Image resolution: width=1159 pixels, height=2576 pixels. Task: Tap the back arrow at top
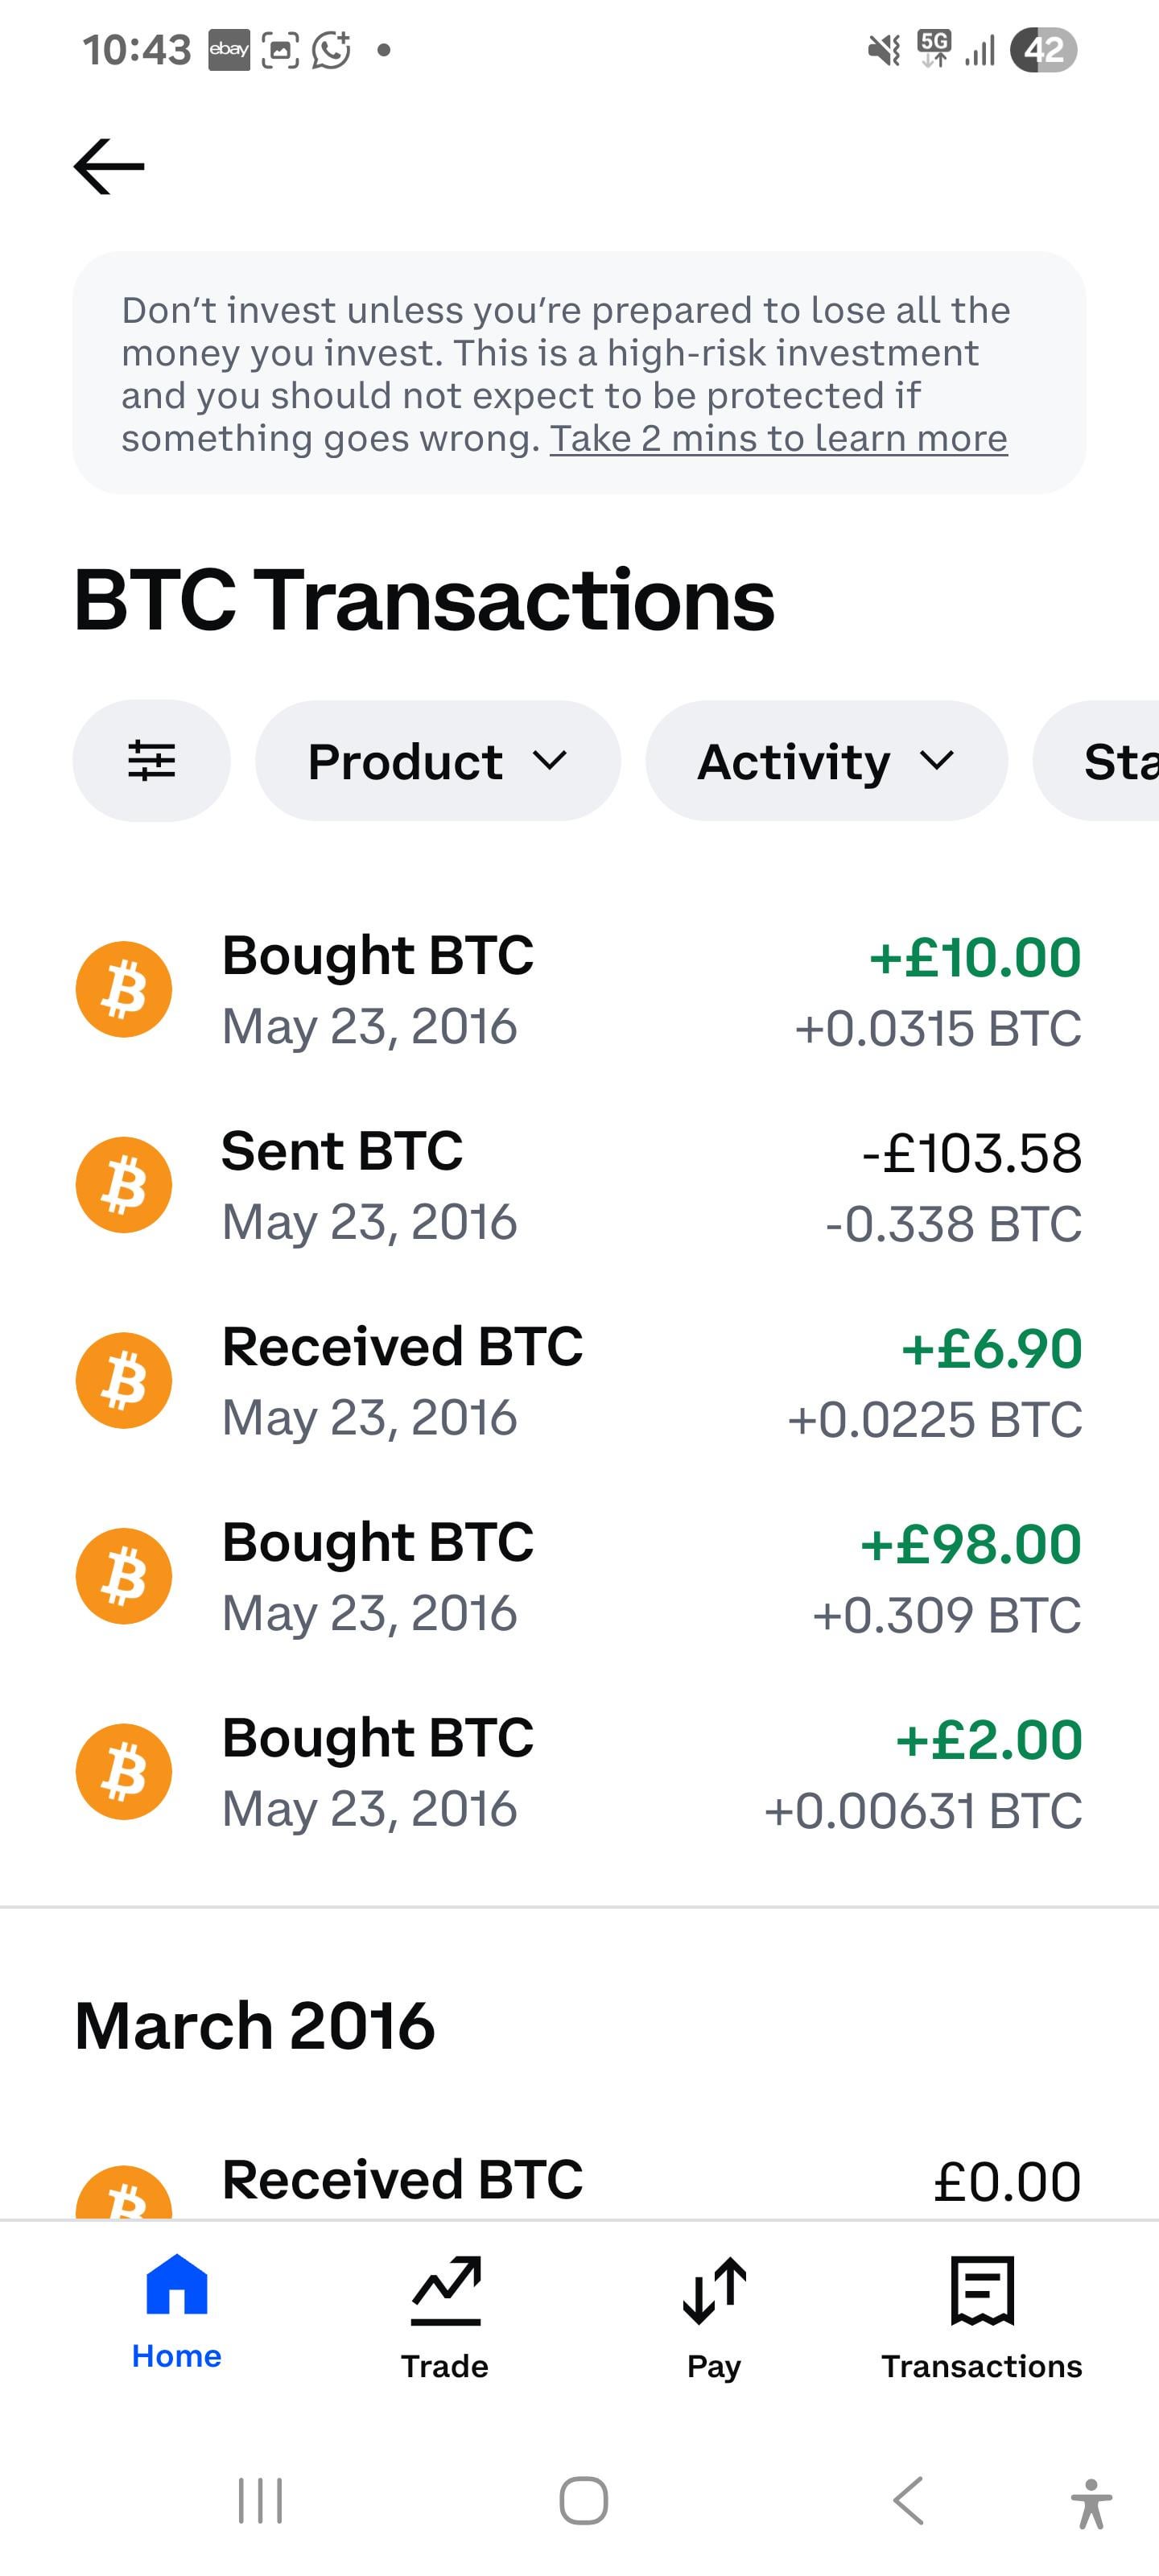tap(109, 166)
